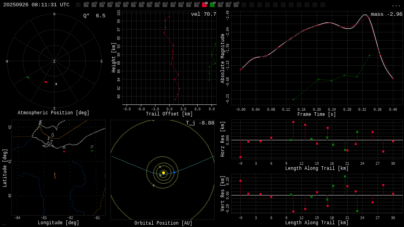The image size is (404, 227).
Task: Click the Frame Time [s] axis label
Action: click(317, 114)
